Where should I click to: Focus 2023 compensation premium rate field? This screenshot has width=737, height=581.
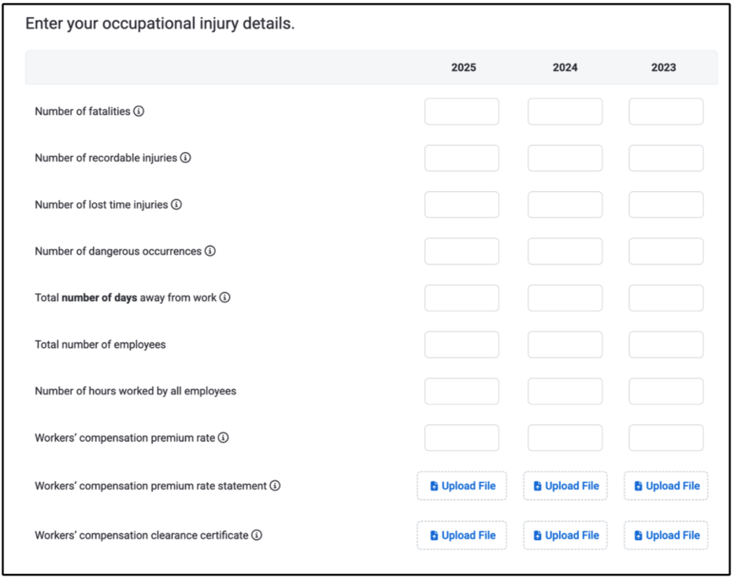click(x=666, y=438)
